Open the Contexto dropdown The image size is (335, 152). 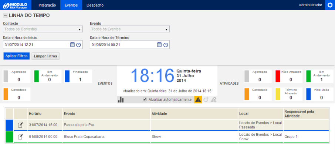click(x=43, y=29)
